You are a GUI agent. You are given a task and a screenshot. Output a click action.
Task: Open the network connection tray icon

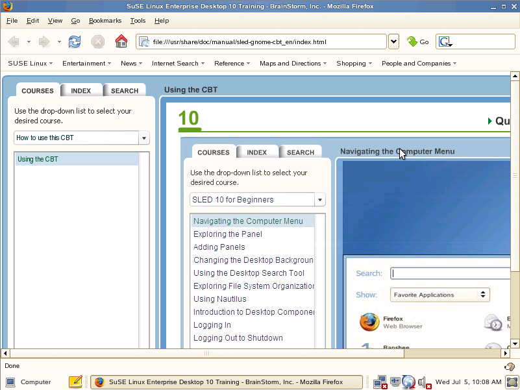coord(380,382)
